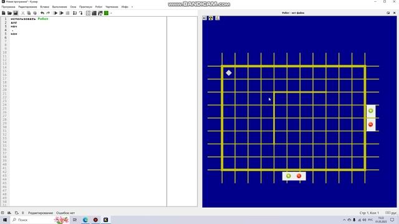399x224 pixels.
Task: Click the radiation icon in Robot window
Action: (211, 18)
